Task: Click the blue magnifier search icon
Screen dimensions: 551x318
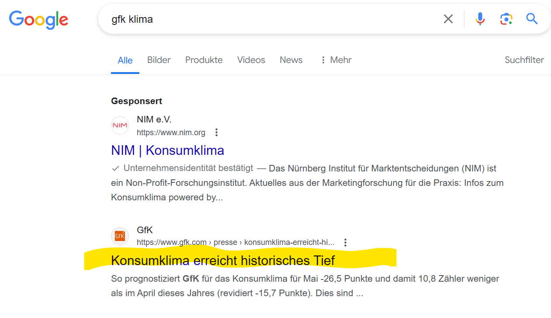Action: pyautogui.click(x=532, y=19)
